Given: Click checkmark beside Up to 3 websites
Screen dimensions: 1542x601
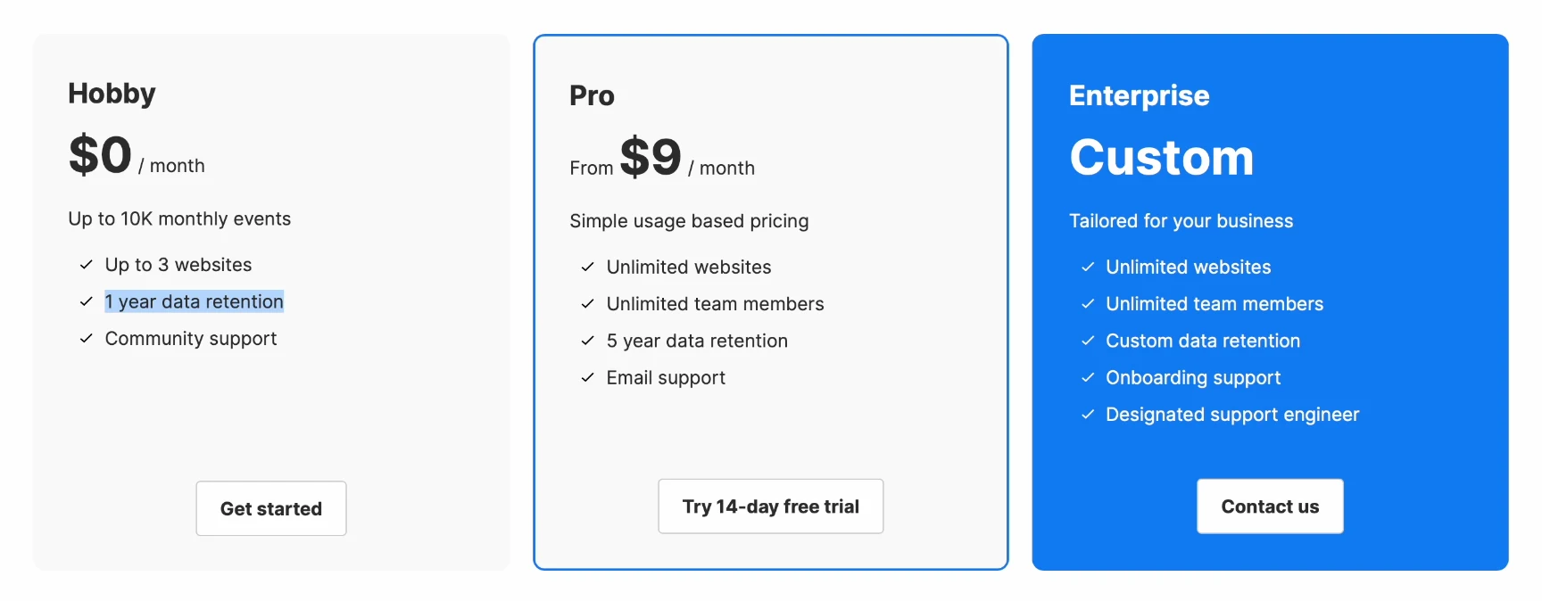Looking at the screenshot, I should click(87, 265).
